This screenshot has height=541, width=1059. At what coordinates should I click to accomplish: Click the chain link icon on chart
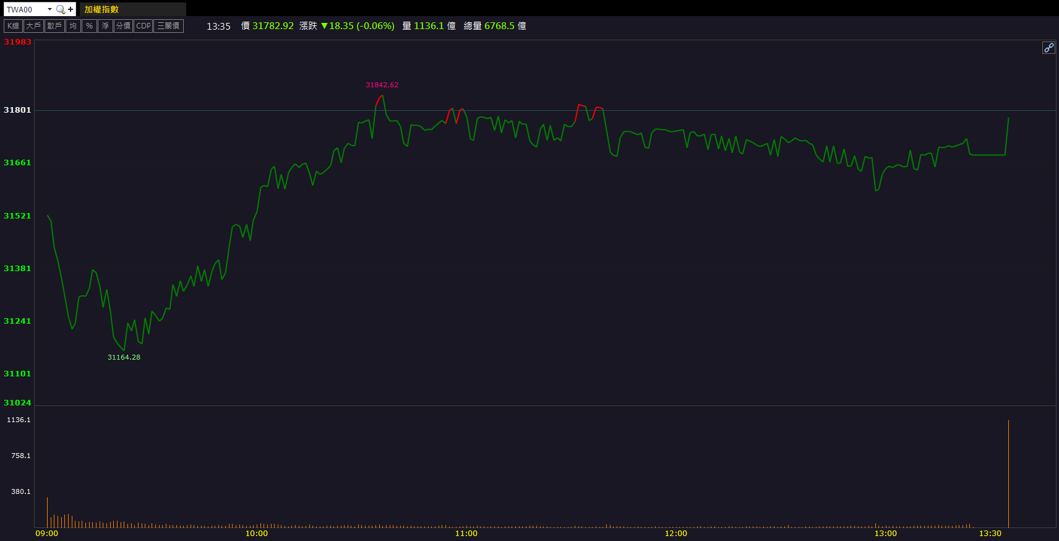click(1048, 48)
